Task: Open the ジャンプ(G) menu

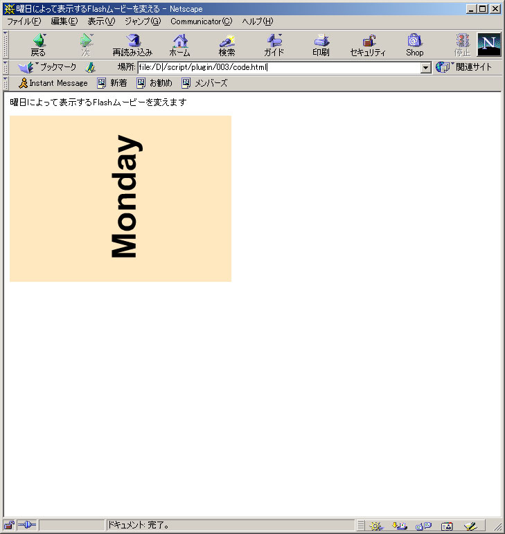Action: click(x=143, y=21)
